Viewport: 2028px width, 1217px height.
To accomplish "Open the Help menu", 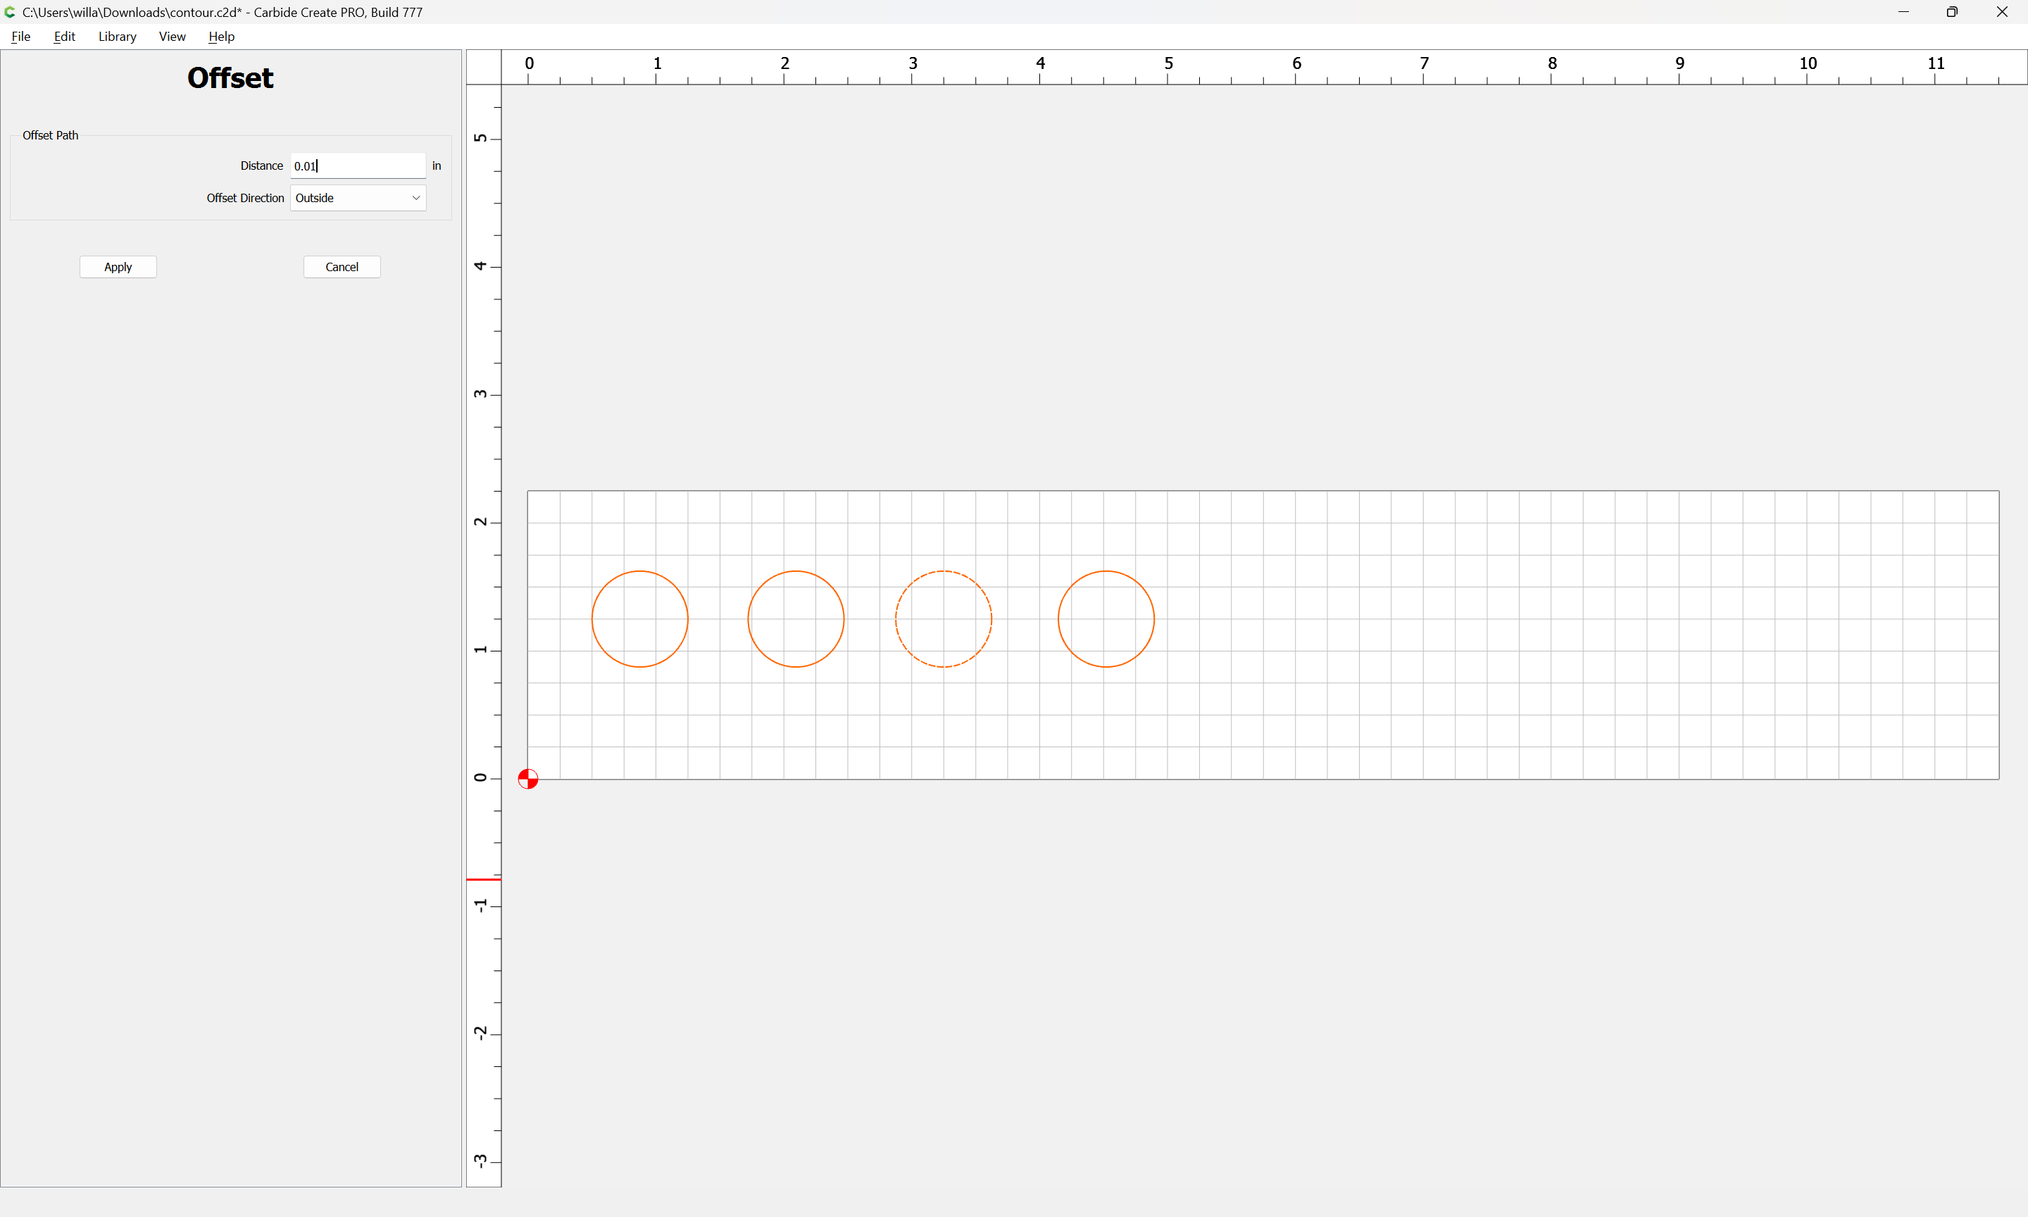I will point(221,36).
